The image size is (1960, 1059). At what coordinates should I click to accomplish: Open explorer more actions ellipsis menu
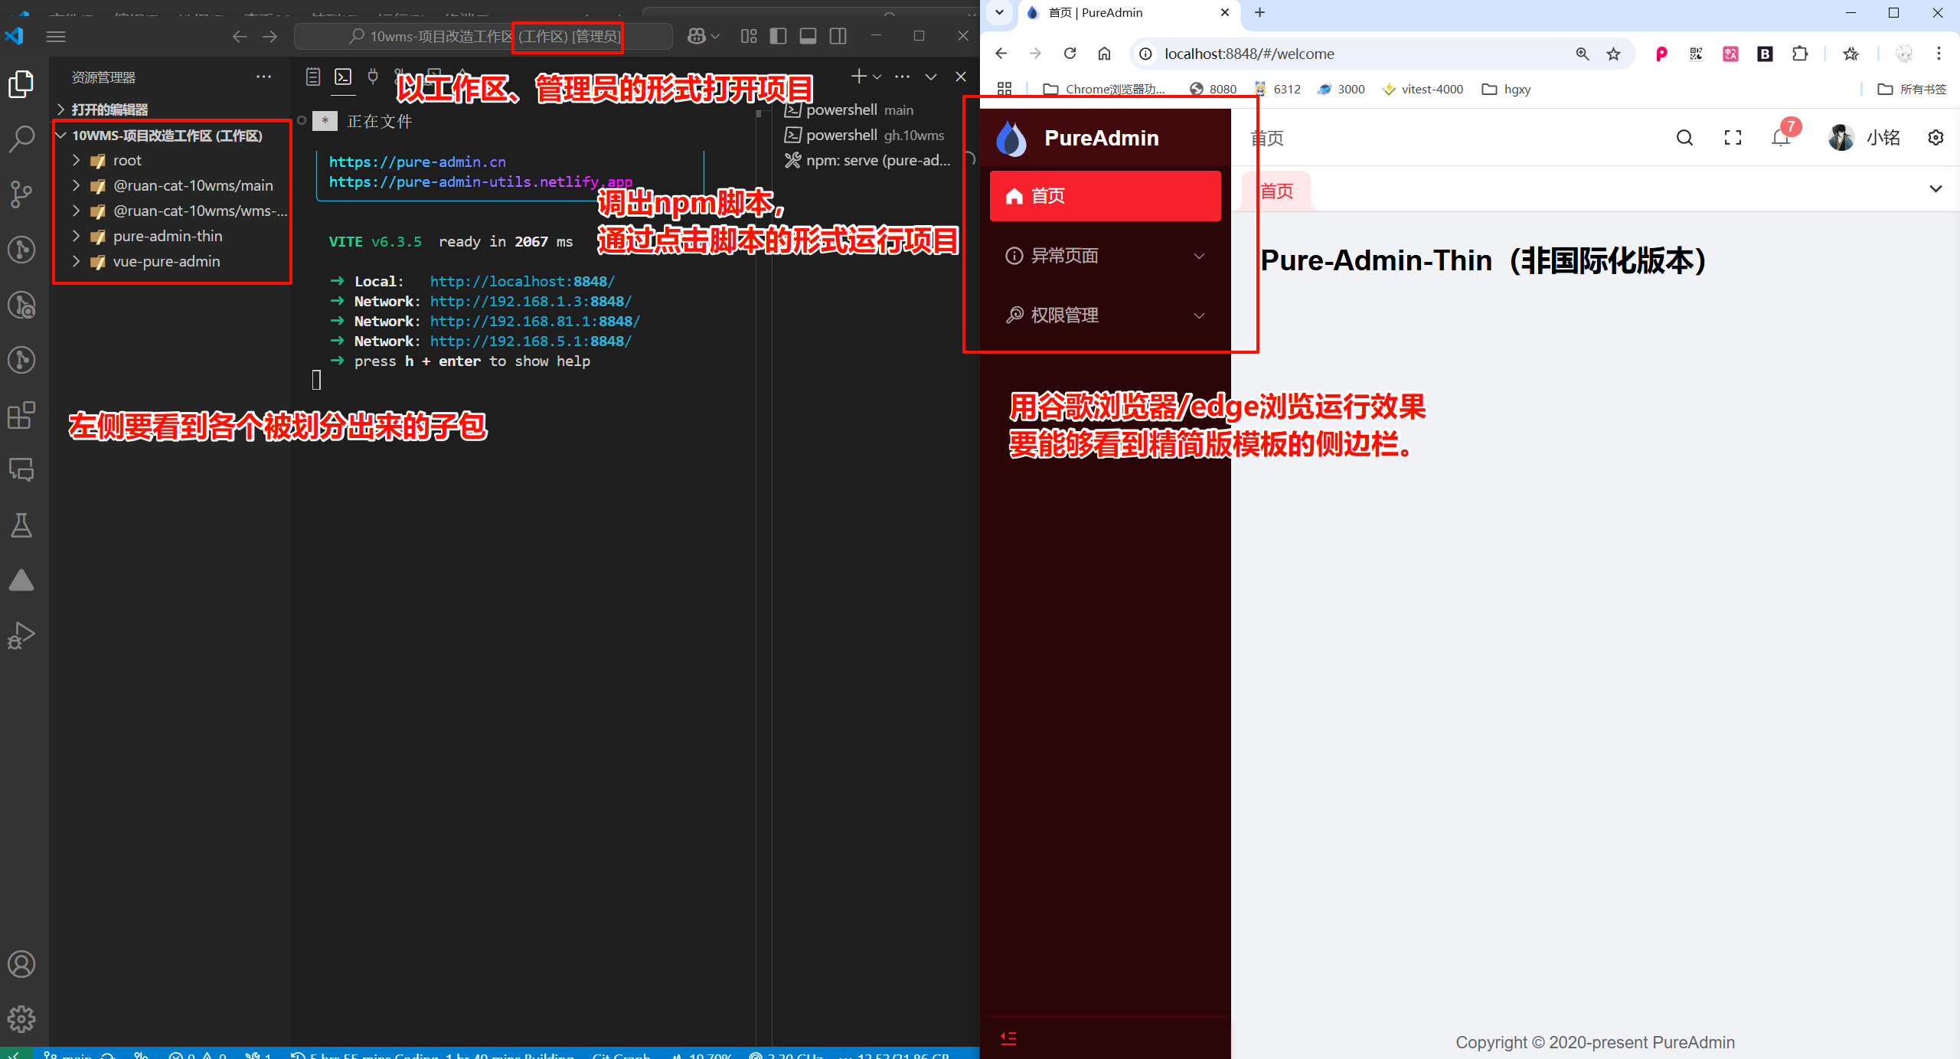264,77
